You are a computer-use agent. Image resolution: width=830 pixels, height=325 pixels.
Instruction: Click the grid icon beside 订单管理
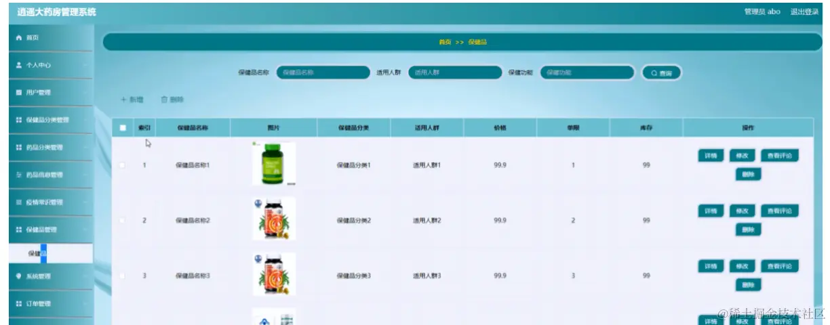pyautogui.click(x=18, y=304)
